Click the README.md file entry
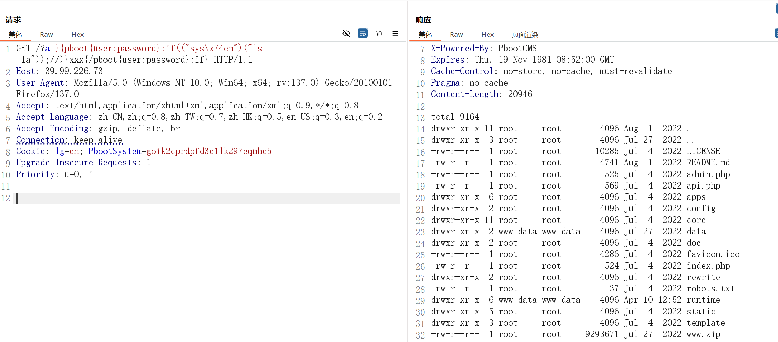This screenshot has width=778, height=342. coord(708,163)
